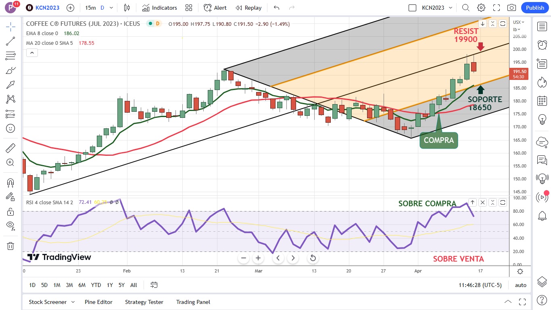This screenshot has width=551, height=310.
Task: Collapse the bottom panel with up chevron
Action: [508, 302]
